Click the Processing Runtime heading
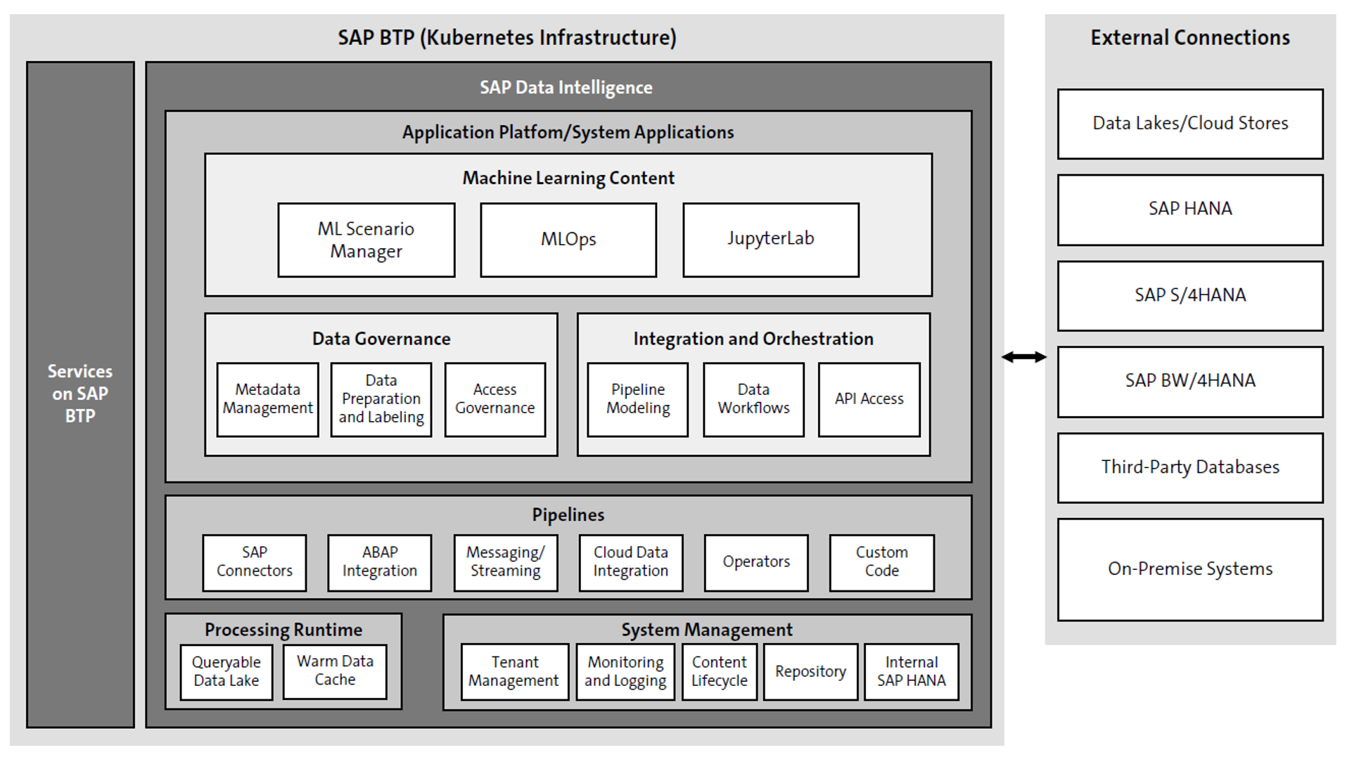Image resolution: width=1347 pixels, height=757 pixels. (283, 630)
